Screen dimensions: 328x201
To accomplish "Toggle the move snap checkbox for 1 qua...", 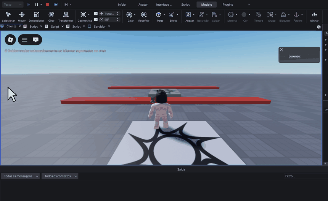I will pyautogui.click(x=96, y=14).
